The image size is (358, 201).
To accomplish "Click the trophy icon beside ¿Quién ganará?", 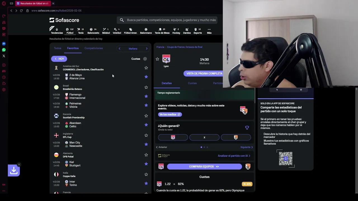I will 247,128.
